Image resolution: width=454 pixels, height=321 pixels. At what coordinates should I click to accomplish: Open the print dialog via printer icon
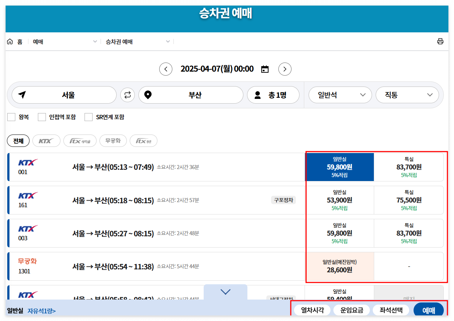(x=440, y=41)
